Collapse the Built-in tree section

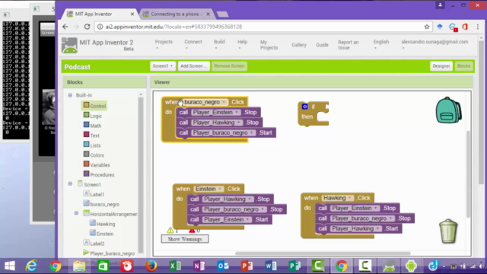pyautogui.click(x=70, y=95)
